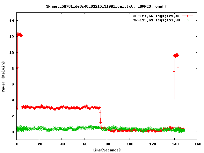Click the y-axis tick label 12
The width and height of the screenshot is (204, 153).
tap(11, 37)
